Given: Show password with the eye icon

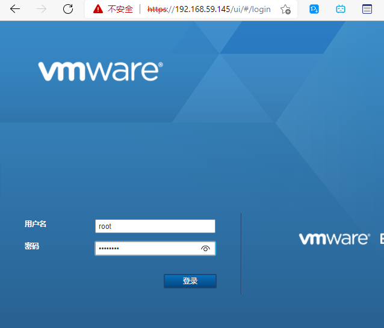Looking at the screenshot, I should pos(205,249).
